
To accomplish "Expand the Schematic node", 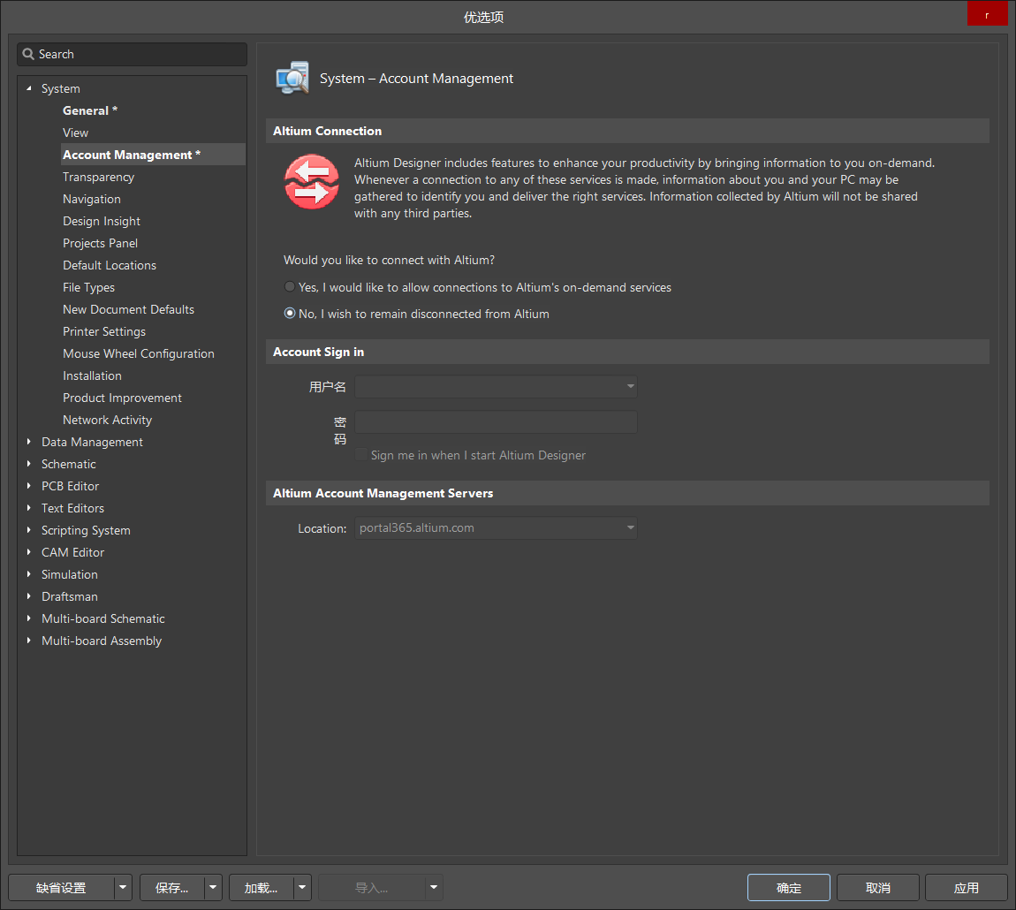I will [28, 464].
